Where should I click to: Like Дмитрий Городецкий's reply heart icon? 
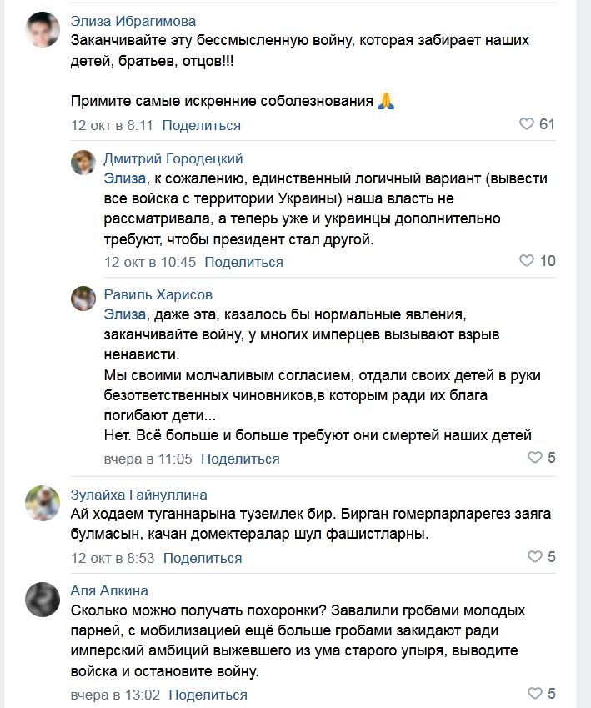[526, 261]
